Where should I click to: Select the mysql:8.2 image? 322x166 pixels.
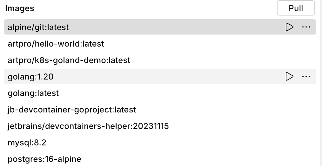coord(27,143)
